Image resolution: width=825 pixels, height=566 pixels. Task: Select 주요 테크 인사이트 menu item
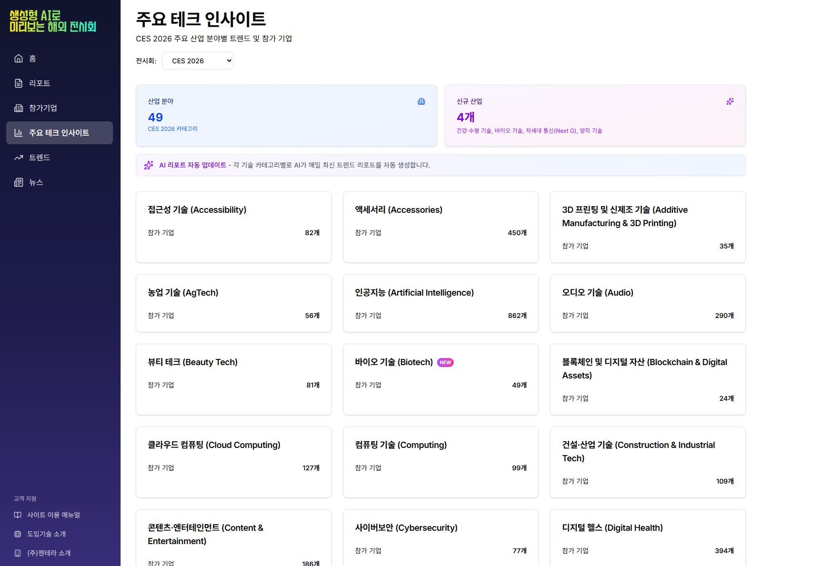pyautogui.click(x=60, y=133)
